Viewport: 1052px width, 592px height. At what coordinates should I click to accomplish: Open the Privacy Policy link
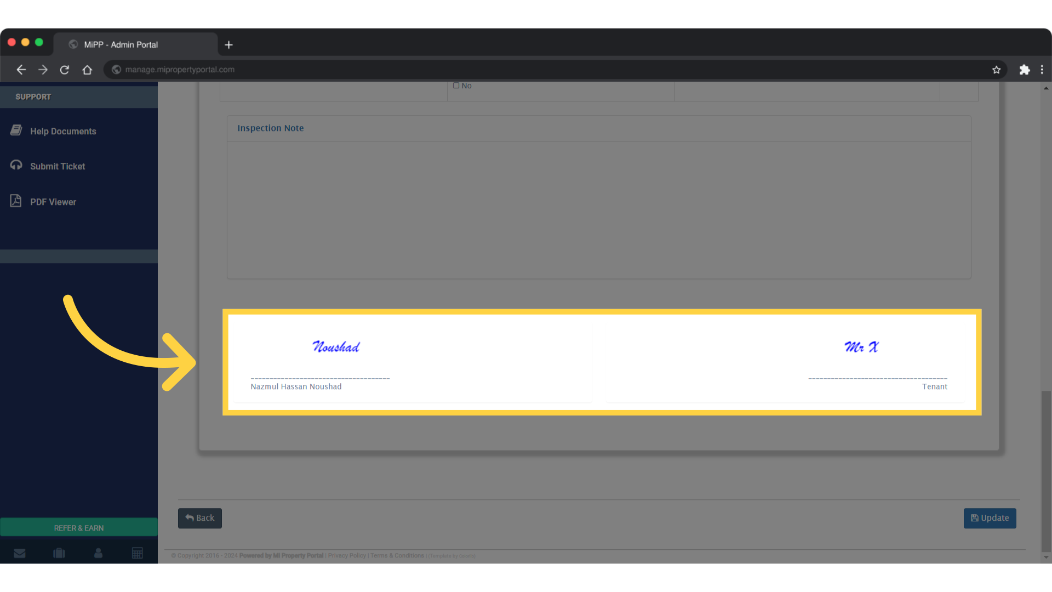346,555
